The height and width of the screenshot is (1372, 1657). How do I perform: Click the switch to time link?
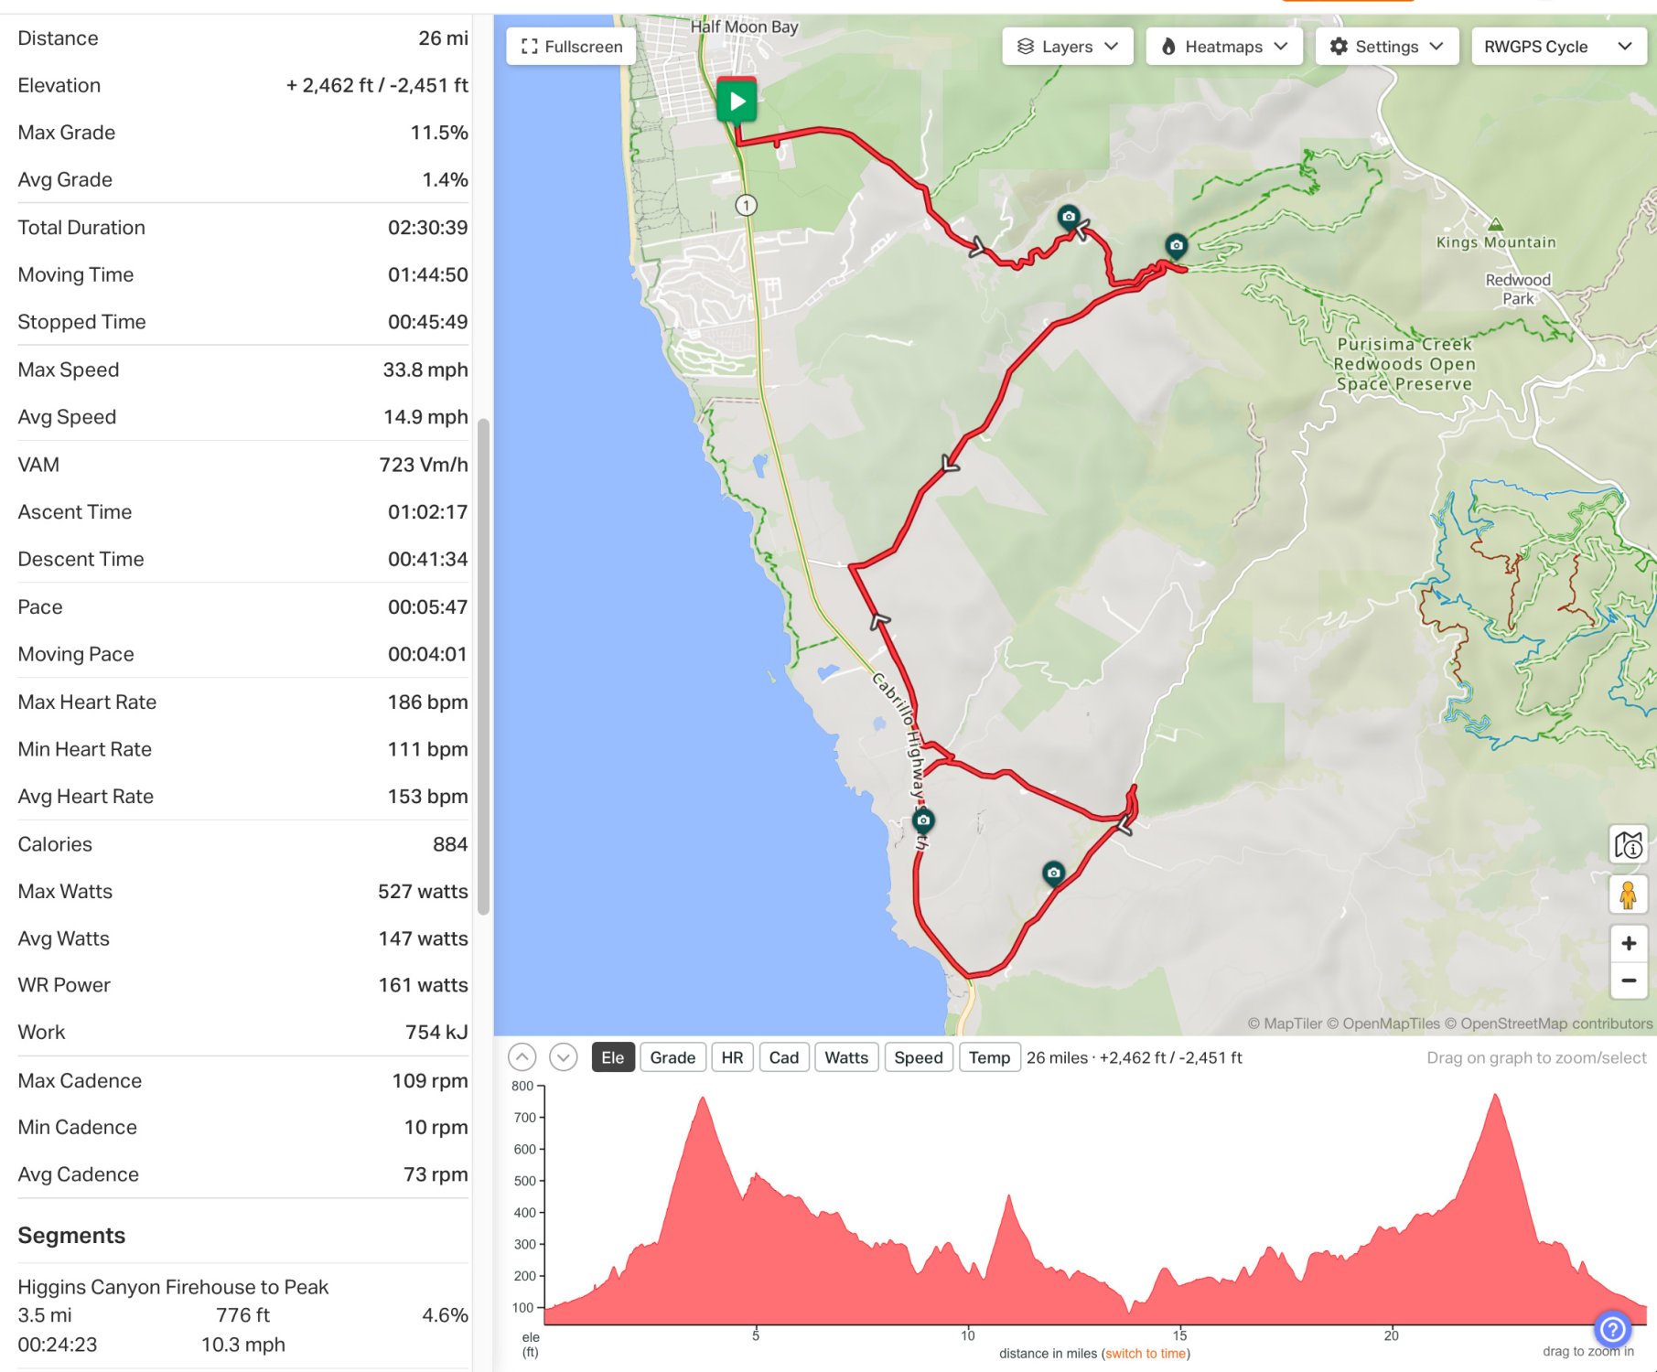click(x=1146, y=1354)
